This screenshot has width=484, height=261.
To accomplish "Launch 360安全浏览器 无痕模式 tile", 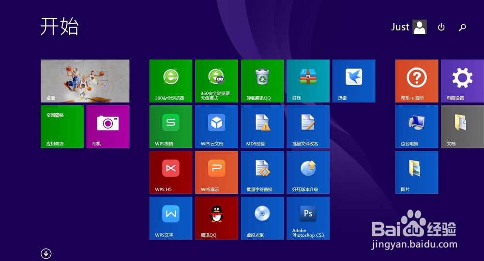I will pyautogui.click(x=216, y=81).
